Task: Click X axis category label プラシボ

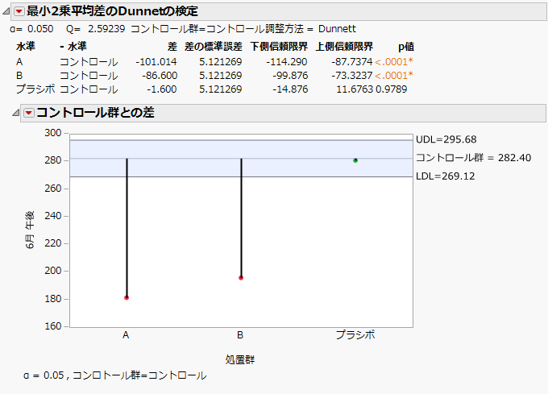Action: 355,335
